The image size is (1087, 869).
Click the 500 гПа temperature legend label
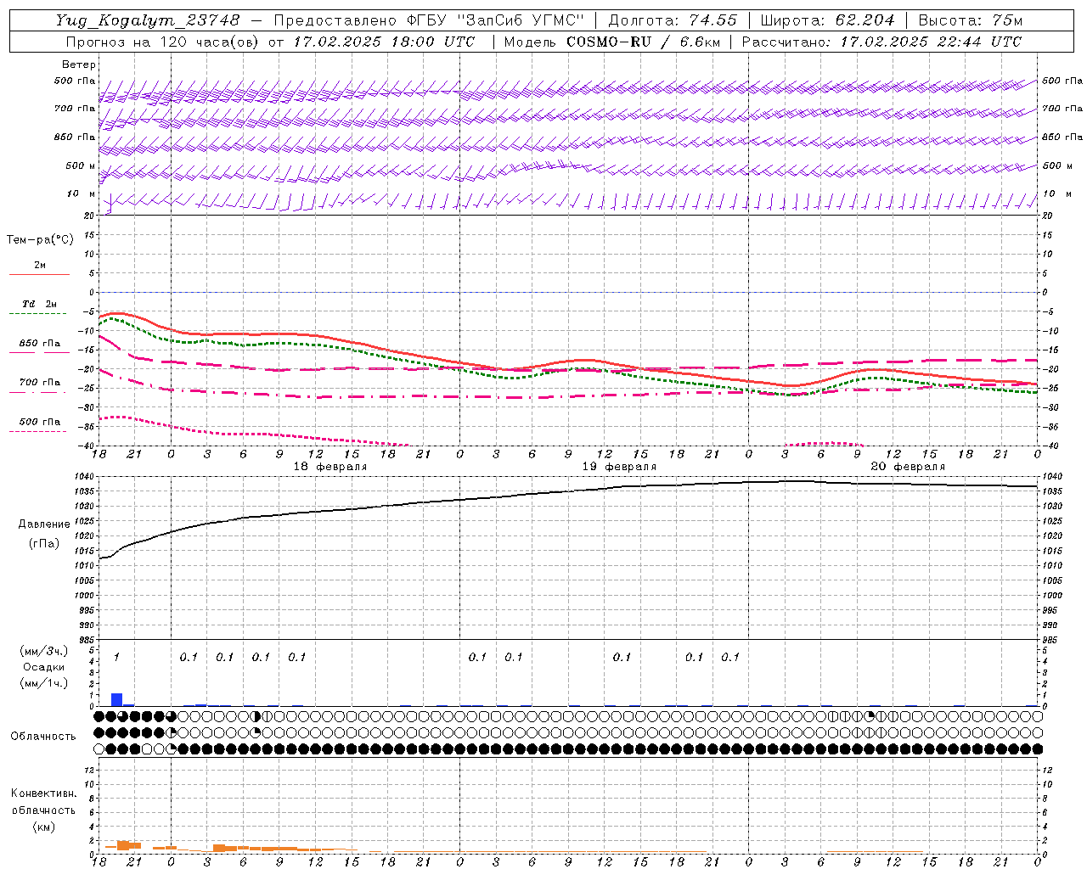(40, 422)
